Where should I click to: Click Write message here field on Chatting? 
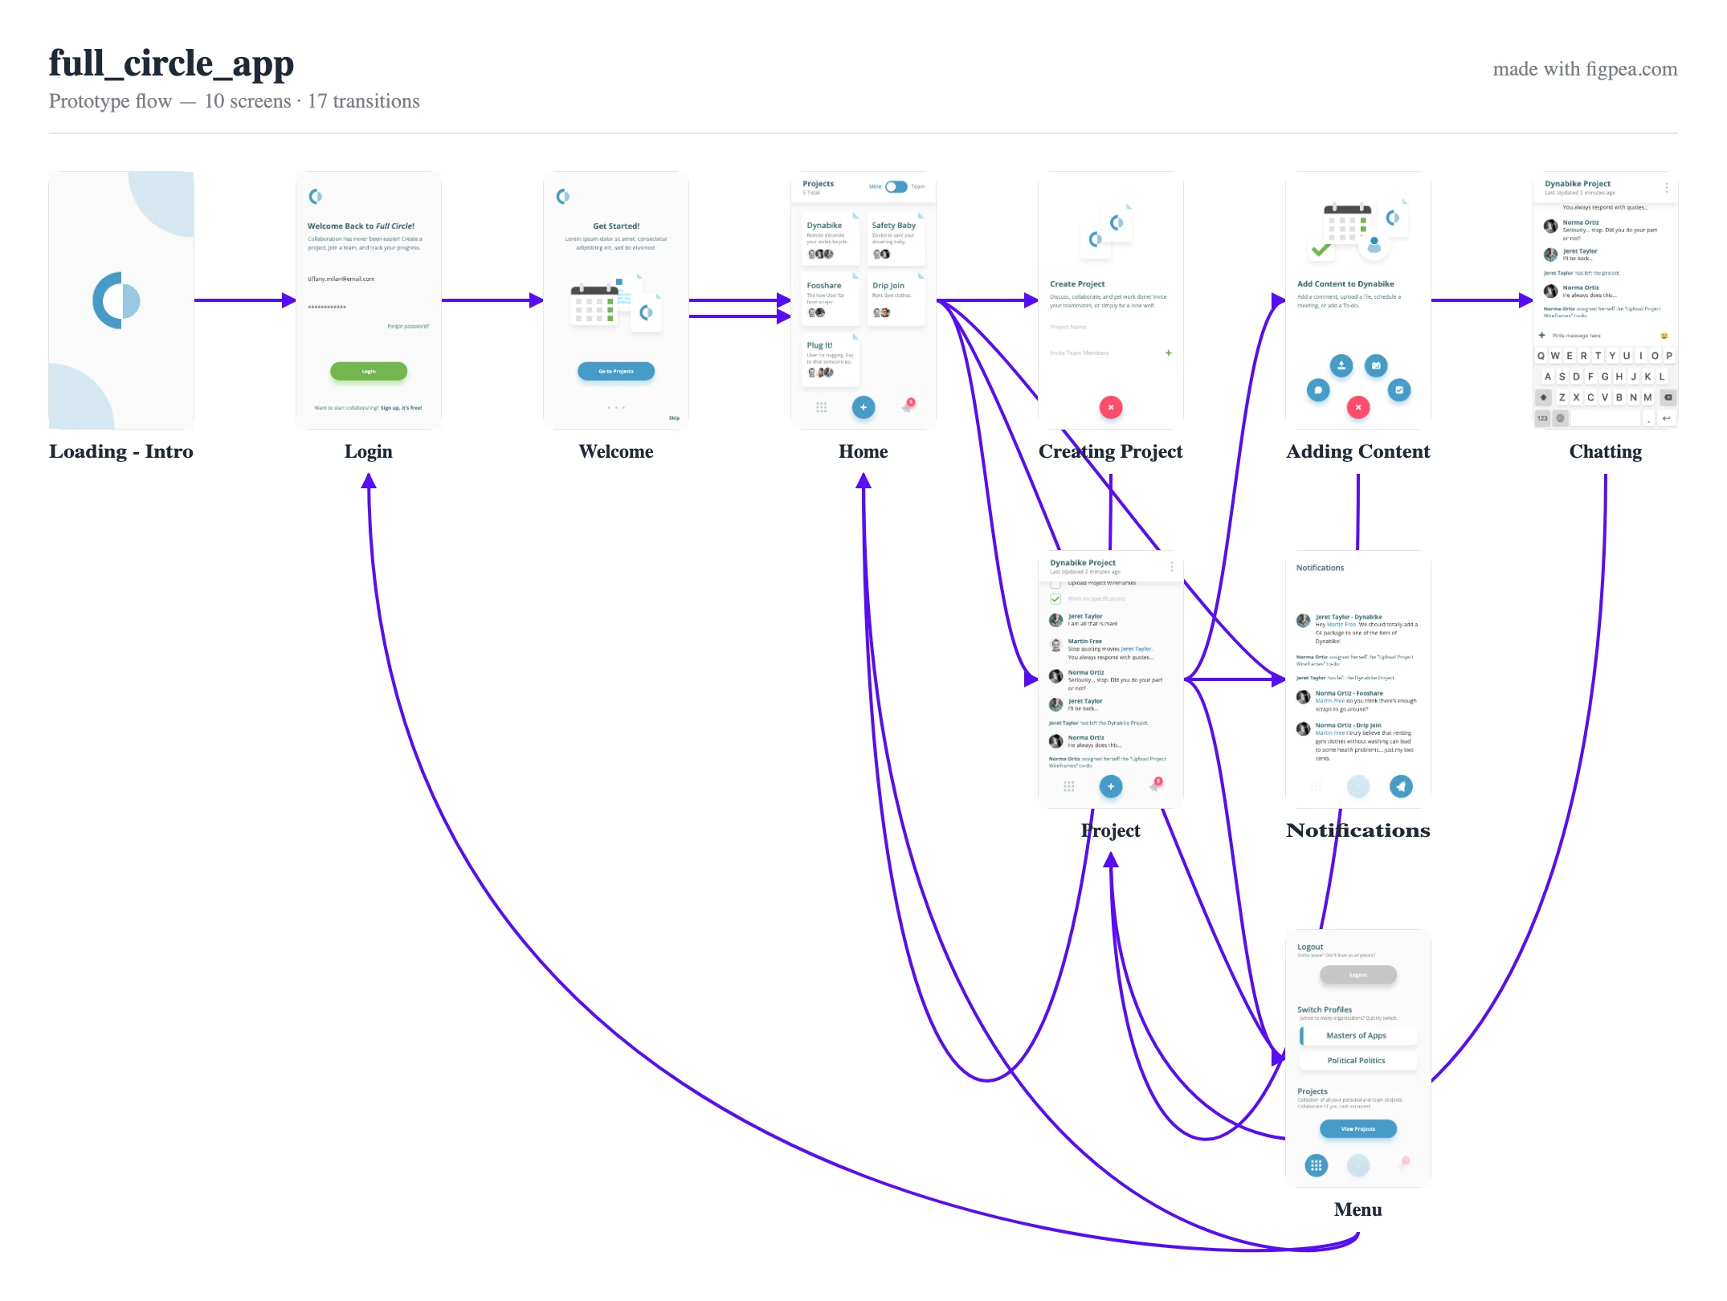1602,336
